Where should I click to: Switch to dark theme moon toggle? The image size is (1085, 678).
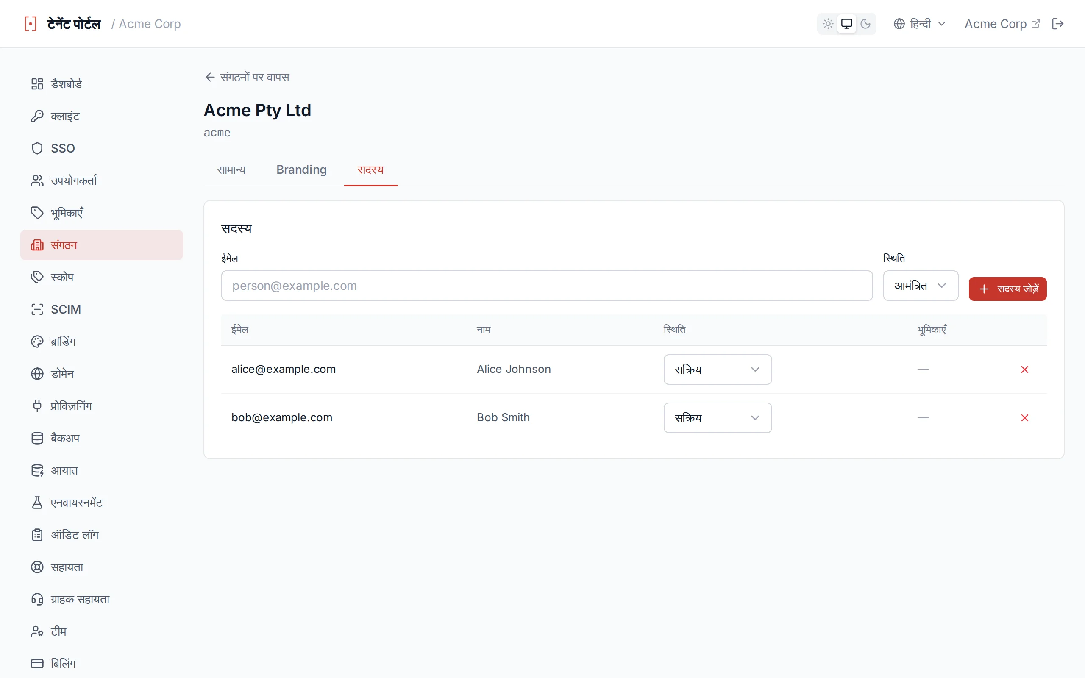point(865,24)
